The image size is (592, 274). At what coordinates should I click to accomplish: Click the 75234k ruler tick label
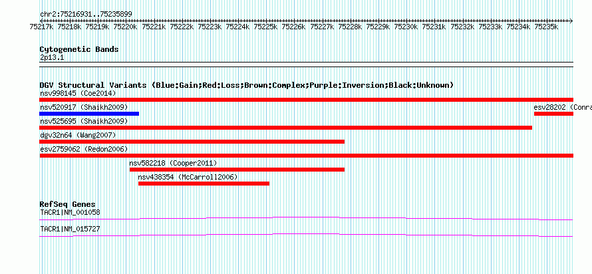point(518,27)
